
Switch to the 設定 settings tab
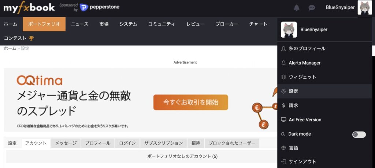(12, 143)
